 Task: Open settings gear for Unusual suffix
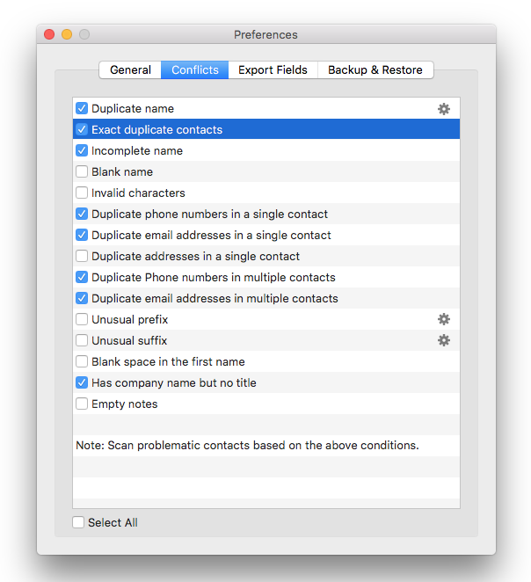point(444,340)
